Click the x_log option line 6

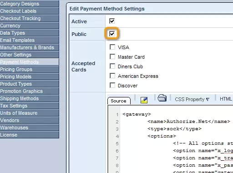click(x=203, y=151)
